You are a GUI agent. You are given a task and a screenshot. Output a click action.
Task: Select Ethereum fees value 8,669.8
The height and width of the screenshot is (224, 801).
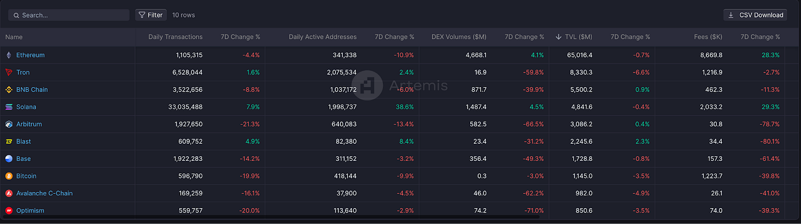pyautogui.click(x=711, y=55)
